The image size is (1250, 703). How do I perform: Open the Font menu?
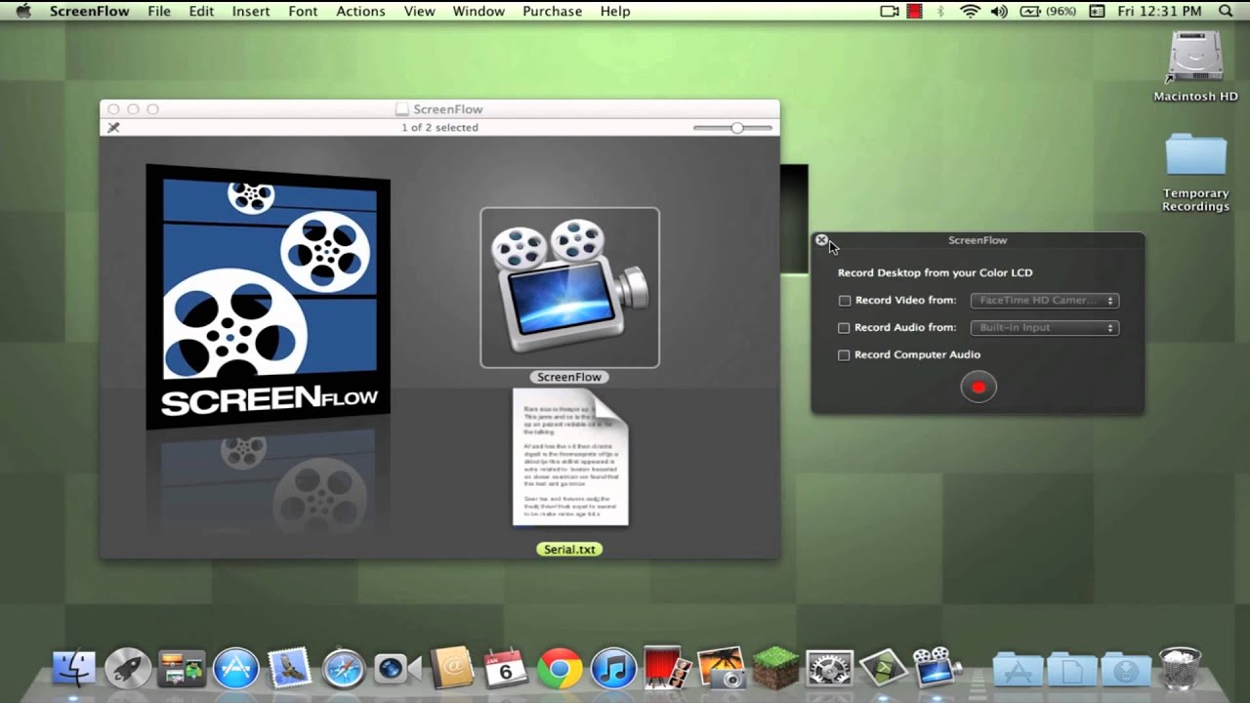click(x=303, y=12)
